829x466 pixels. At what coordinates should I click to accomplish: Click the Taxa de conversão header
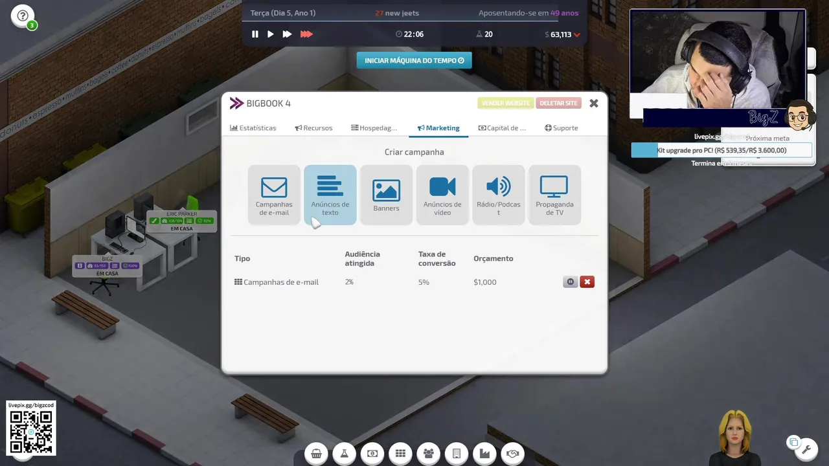pos(437,259)
